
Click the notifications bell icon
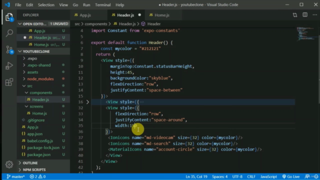tap(316, 176)
